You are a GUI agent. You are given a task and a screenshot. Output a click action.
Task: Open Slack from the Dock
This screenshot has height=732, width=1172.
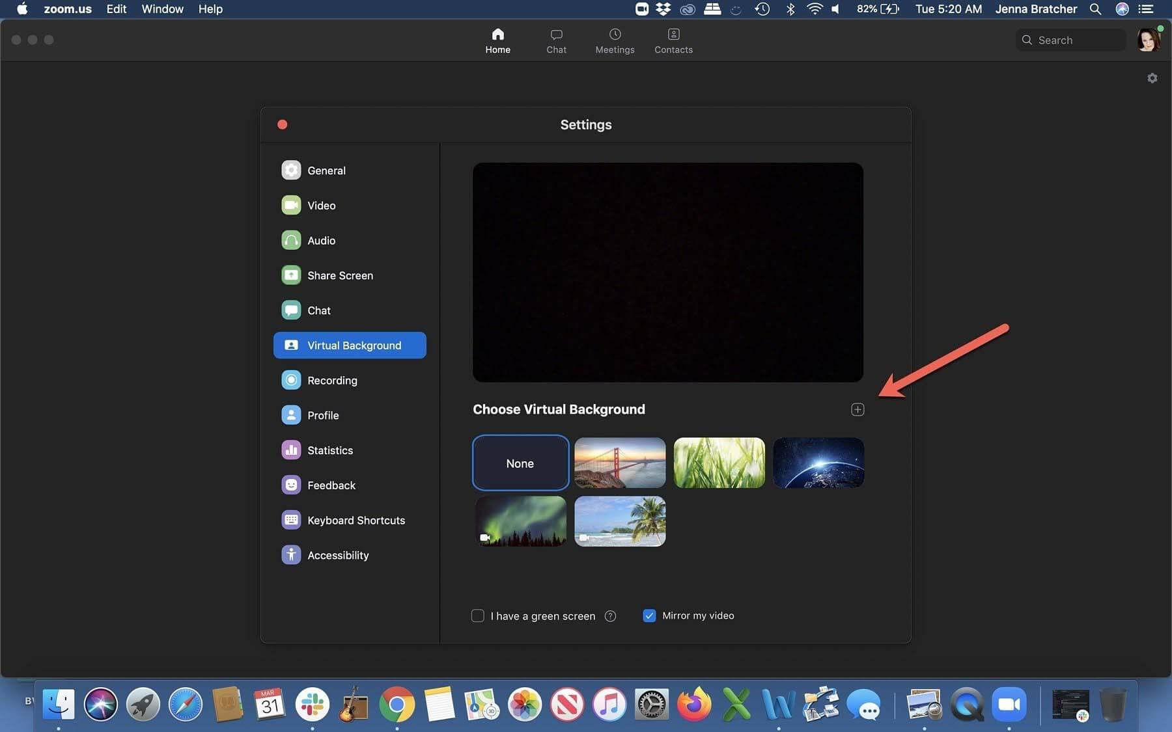pyautogui.click(x=312, y=704)
